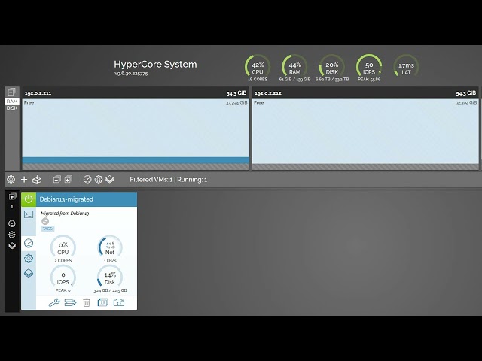Viewport: 482px width, 361px height.
Task: Click the stacked layers icon in the VM toolbar
Action: 110,179
